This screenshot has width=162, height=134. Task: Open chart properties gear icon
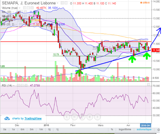(159, 130)
